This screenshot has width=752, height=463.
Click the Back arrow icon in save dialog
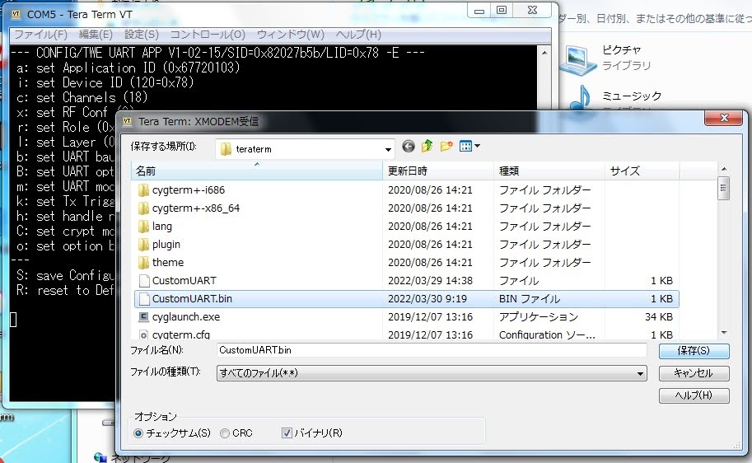coord(409,146)
